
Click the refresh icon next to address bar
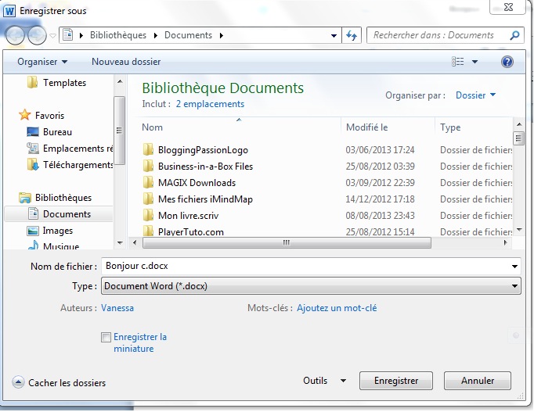tap(352, 35)
